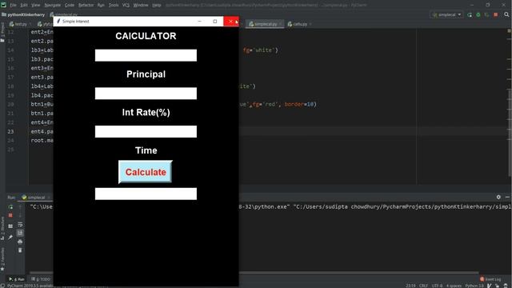Minimize the Simple Interest window
This screenshot has width=512, height=288.
pyautogui.click(x=199, y=22)
